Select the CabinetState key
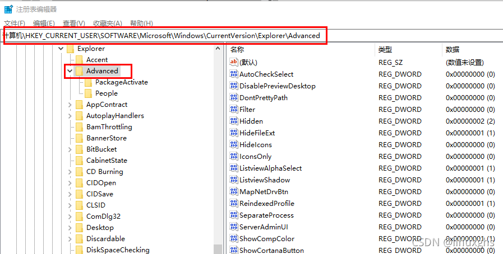503x254 pixels. pyautogui.click(x=107, y=161)
